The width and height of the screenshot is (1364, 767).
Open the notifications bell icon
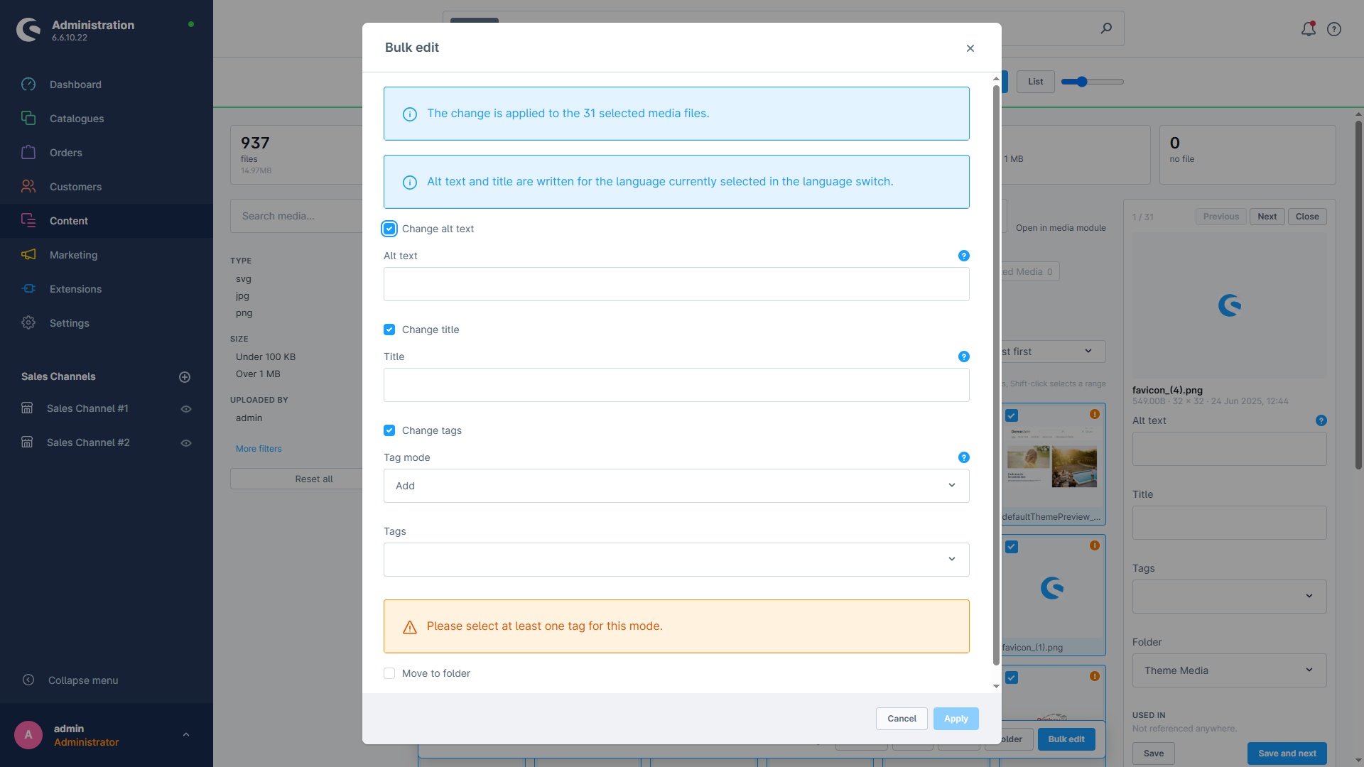coord(1308,29)
